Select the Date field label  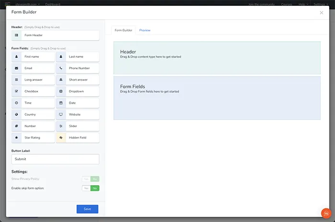click(72, 103)
